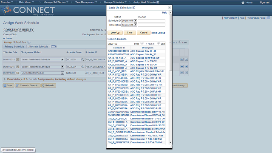Image resolution: width=272 pixels, height=153 pixels.
Task: Open the Help link in lookup dialog
Action: (x=164, y=13)
